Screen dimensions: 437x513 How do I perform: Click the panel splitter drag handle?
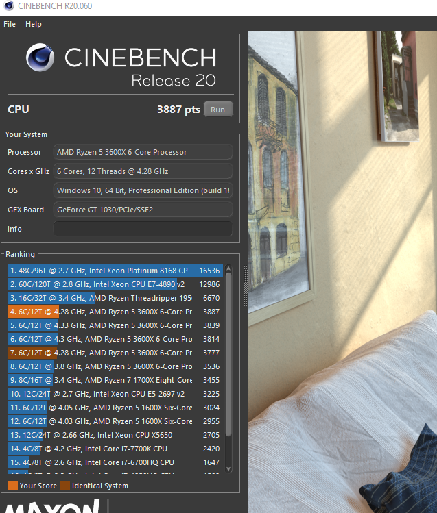[x=246, y=286]
